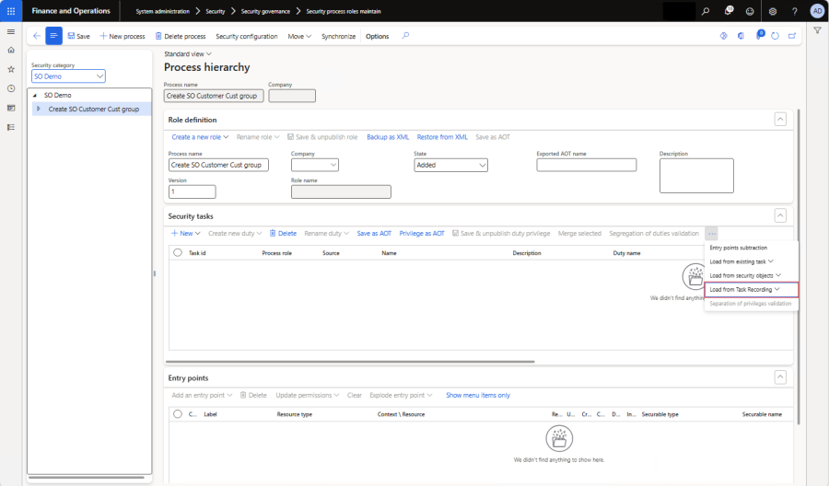Click Backup as XML link
The width and height of the screenshot is (829, 486).
pos(388,137)
